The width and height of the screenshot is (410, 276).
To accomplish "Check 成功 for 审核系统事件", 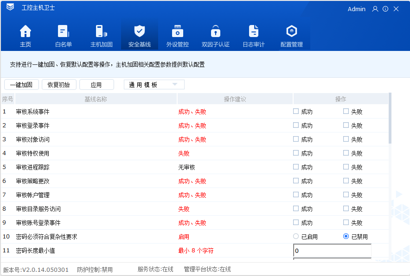I will (295, 111).
